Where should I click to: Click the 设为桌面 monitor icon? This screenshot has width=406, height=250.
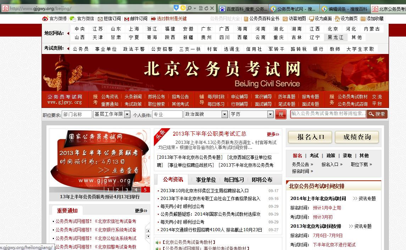[311, 19]
